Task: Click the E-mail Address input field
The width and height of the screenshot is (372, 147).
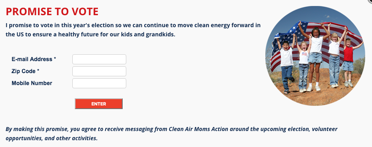Action: pyautogui.click(x=99, y=59)
